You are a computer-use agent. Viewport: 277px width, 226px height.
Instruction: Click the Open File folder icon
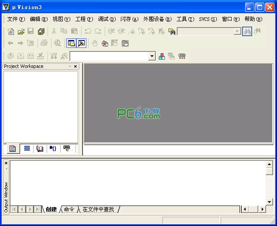21,31
